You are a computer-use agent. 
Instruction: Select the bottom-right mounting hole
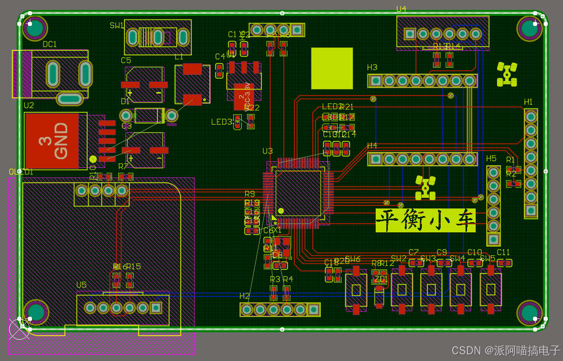[529, 313]
